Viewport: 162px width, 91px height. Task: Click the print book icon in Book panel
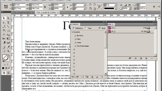tap(141, 58)
